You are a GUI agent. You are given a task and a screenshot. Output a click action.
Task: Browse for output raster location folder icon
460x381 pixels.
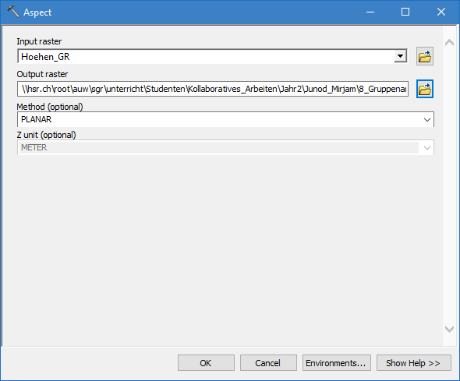click(x=425, y=89)
